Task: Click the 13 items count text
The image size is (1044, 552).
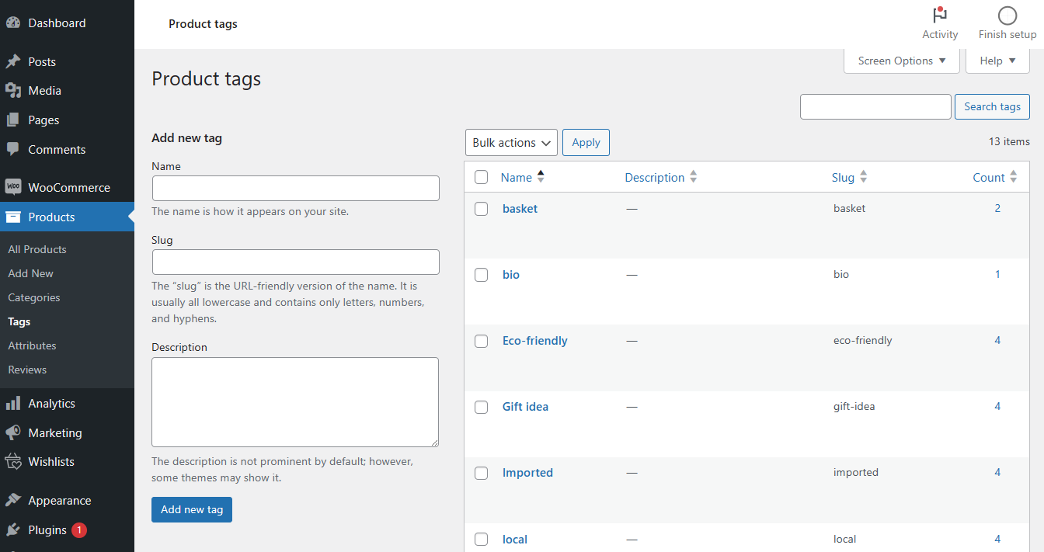Action: point(1009,141)
